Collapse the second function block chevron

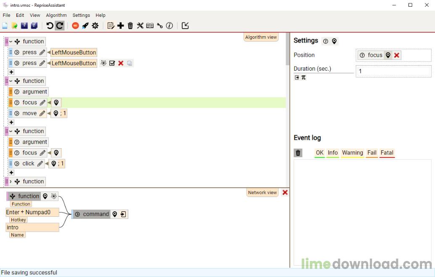[x=11, y=81]
